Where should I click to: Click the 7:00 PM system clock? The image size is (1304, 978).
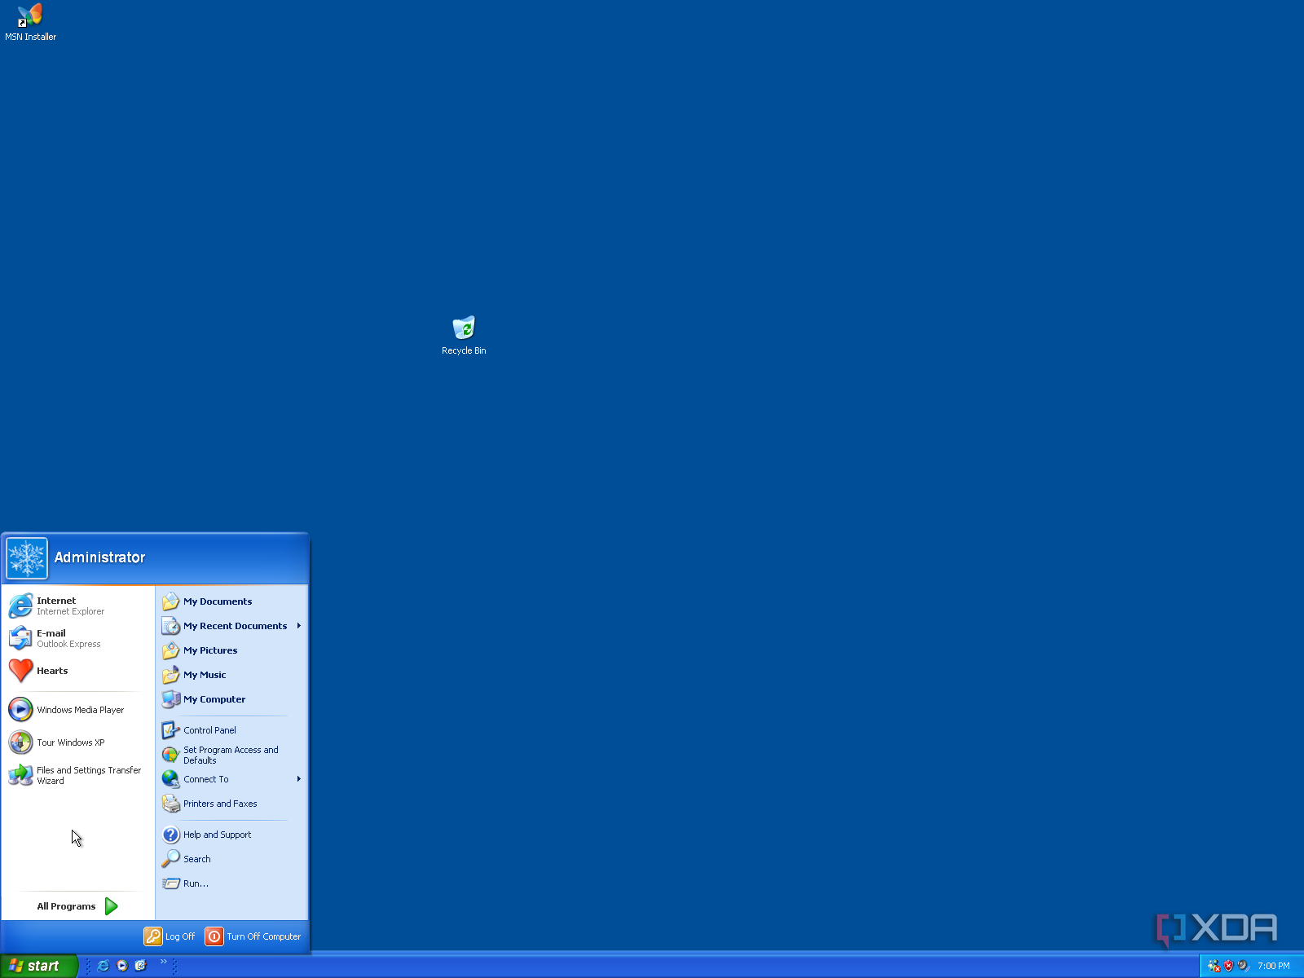coord(1273,966)
